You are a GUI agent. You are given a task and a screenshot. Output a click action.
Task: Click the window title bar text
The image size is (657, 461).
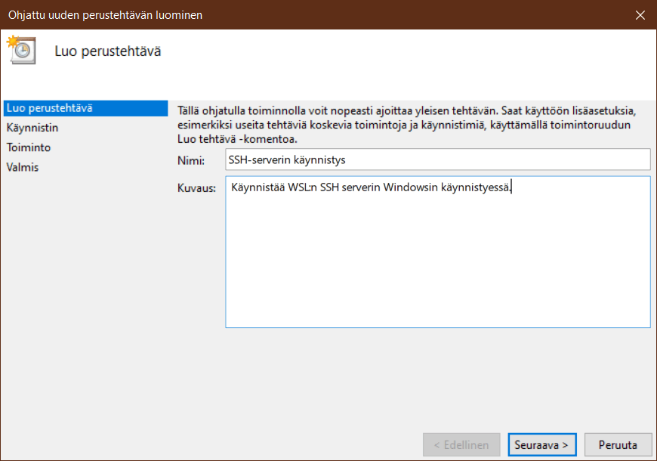coord(105,15)
